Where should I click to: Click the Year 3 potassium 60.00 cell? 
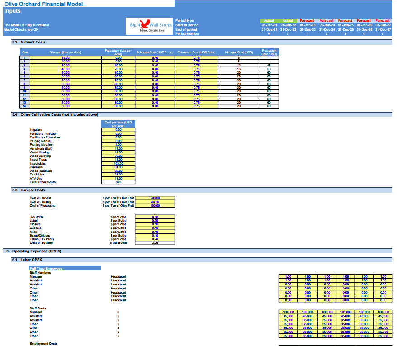[x=118, y=65]
